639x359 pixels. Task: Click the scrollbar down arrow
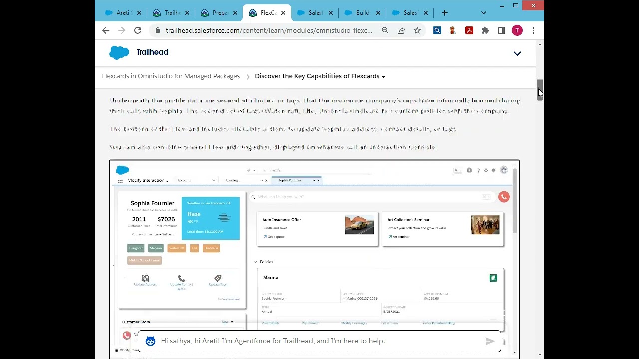click(540, 355)
